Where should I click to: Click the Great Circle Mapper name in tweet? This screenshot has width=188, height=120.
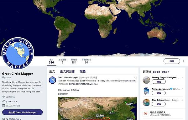click(68, 78)
